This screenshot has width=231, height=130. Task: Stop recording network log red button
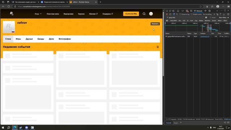[x=167, y=14]
